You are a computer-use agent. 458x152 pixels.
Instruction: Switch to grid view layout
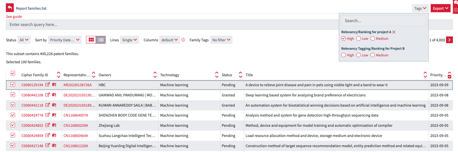click(91, 40)
